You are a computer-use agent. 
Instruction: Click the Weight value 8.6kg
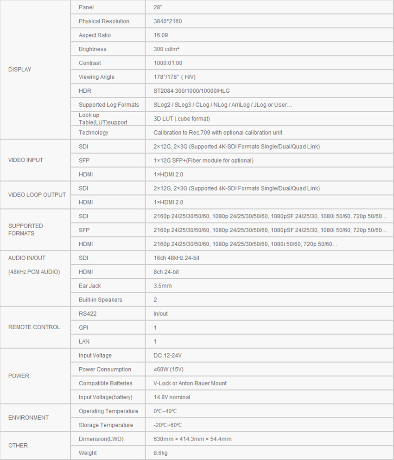click(161, 453)
